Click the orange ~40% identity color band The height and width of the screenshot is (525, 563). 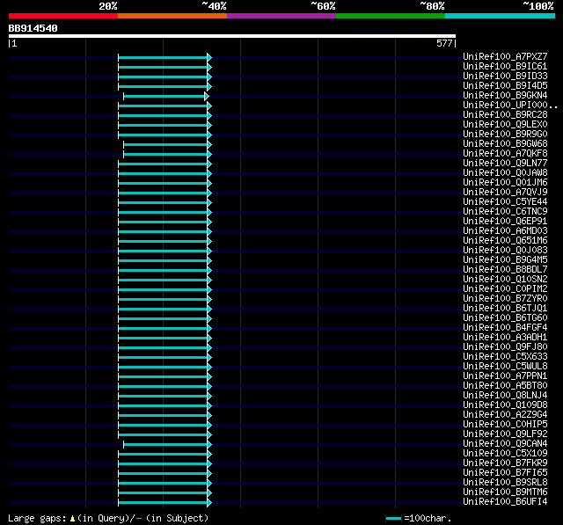pyautogui.click(x=172, y=16)
